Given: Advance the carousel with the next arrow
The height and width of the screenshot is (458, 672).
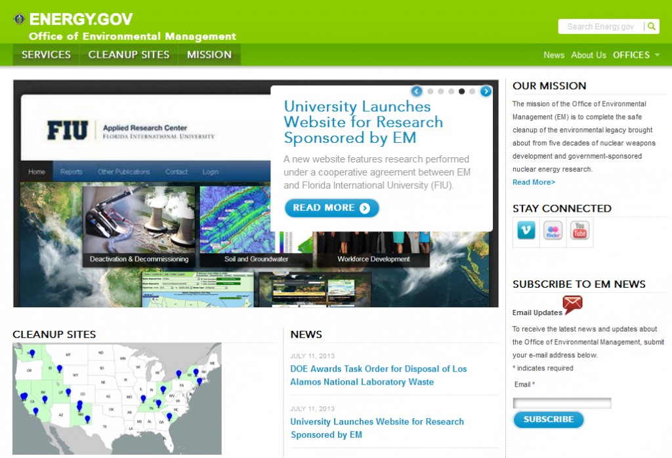Looking at the screenshot, I should [486, 92].
